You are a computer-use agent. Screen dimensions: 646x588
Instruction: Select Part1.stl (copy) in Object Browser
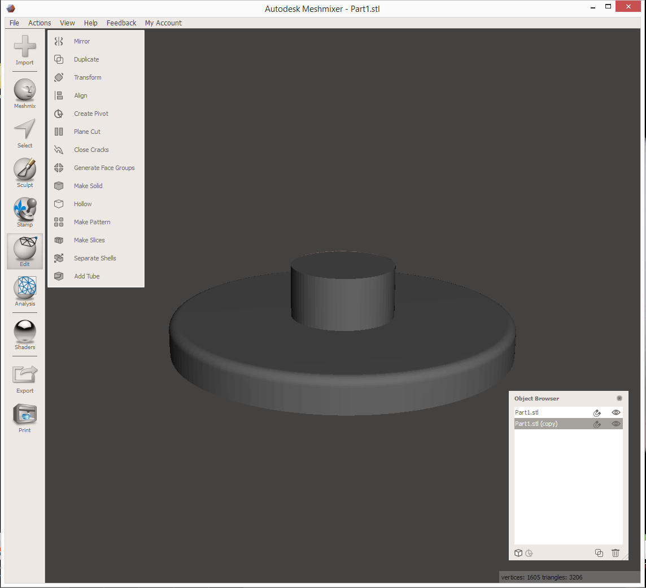tap(568, 424)
